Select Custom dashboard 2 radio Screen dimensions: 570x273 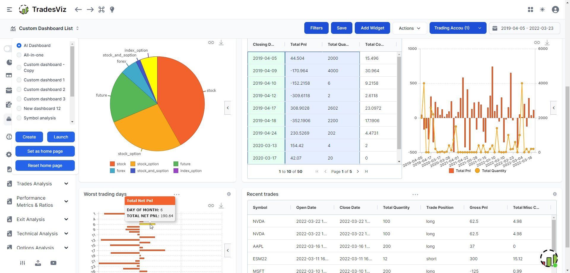click(19, 89)
